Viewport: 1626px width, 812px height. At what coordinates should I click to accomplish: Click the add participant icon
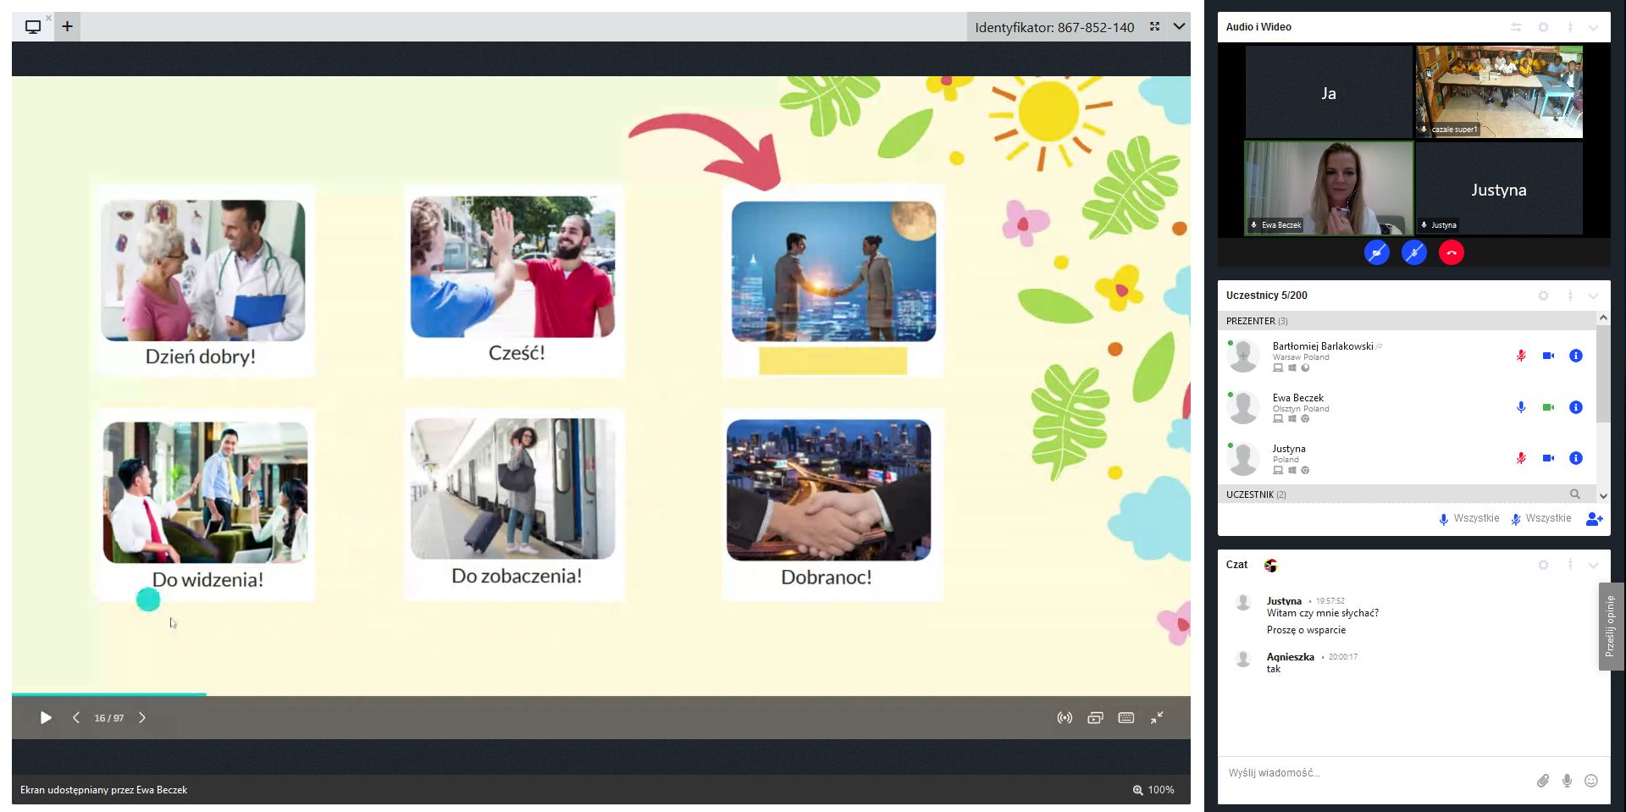(x=1594, y=519)
